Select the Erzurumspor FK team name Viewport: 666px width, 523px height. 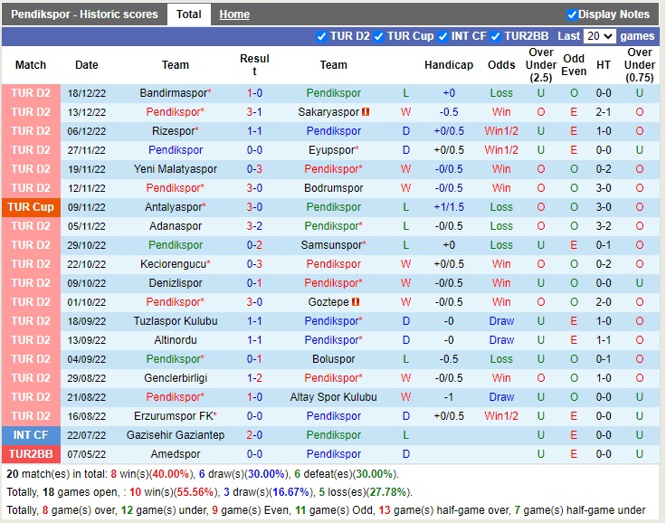coord(175,416)
